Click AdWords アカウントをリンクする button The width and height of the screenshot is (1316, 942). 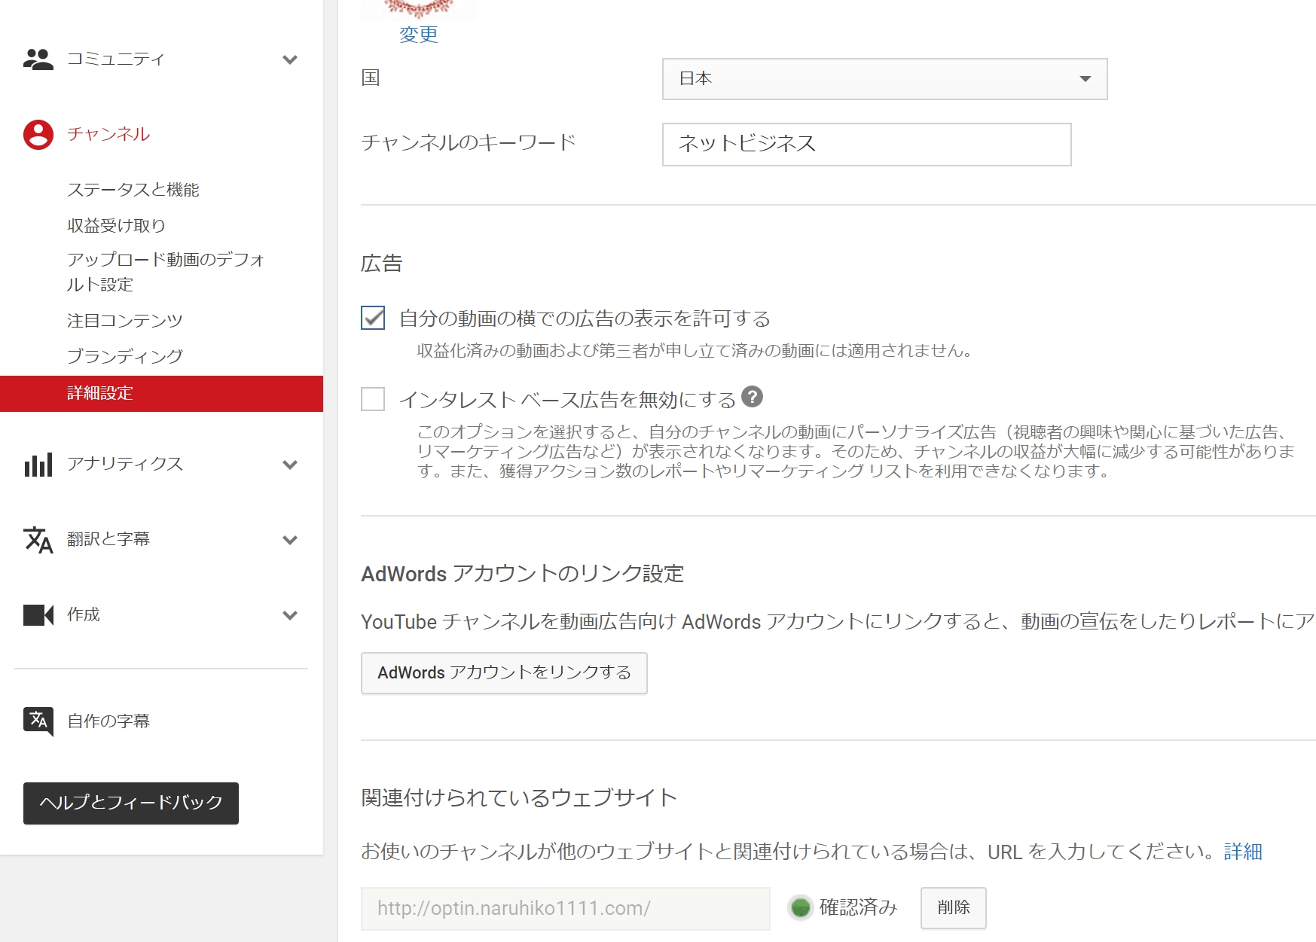point(504,673)
